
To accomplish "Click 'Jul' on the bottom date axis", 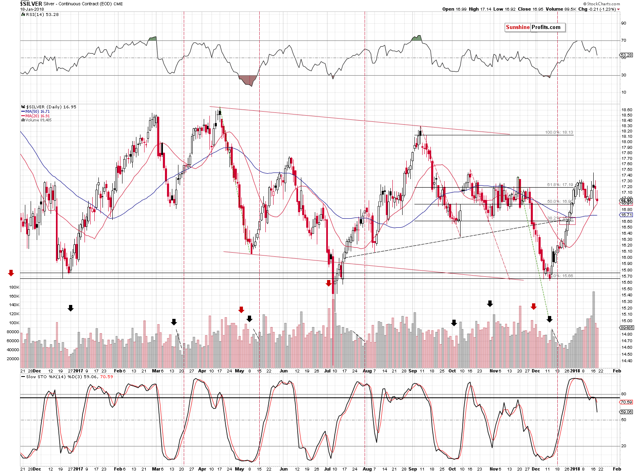I will click(x=327, y=469).
